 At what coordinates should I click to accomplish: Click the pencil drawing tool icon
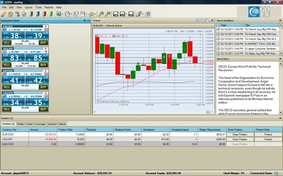[137, 14]
